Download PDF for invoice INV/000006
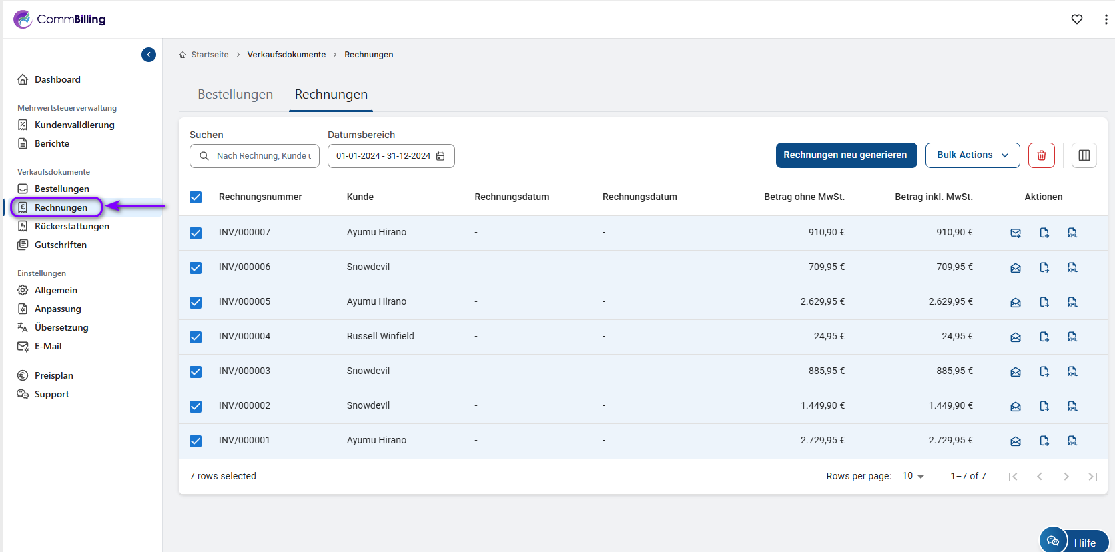Viewport: 1115px width, 552px height. pyautogui.click(x=1044, y=267)
